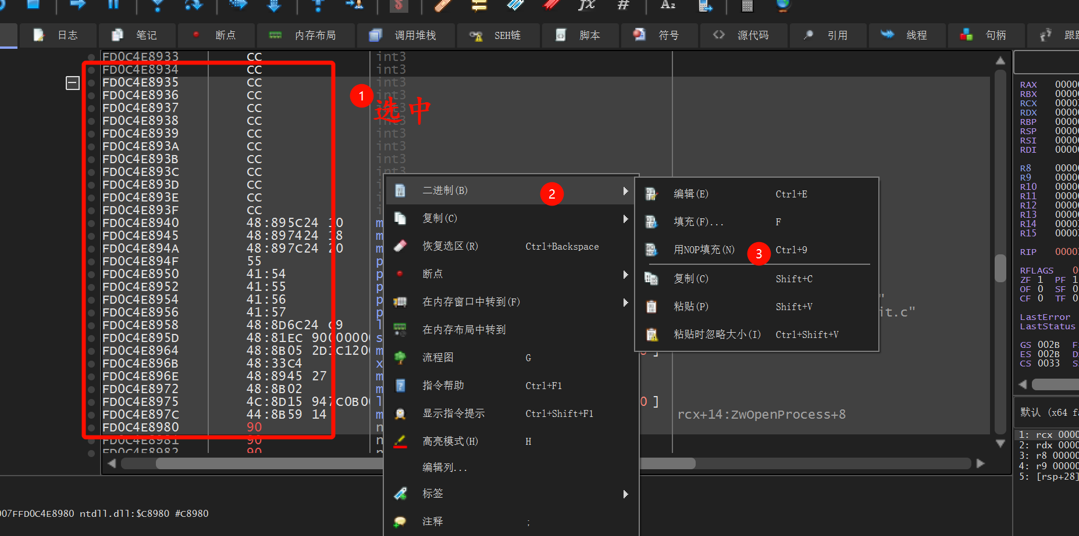Open the Patches bandage icon
Image resolution: width=1079 pixels, height=536 pixels.
pyautogui.click(x=443, y=5)
